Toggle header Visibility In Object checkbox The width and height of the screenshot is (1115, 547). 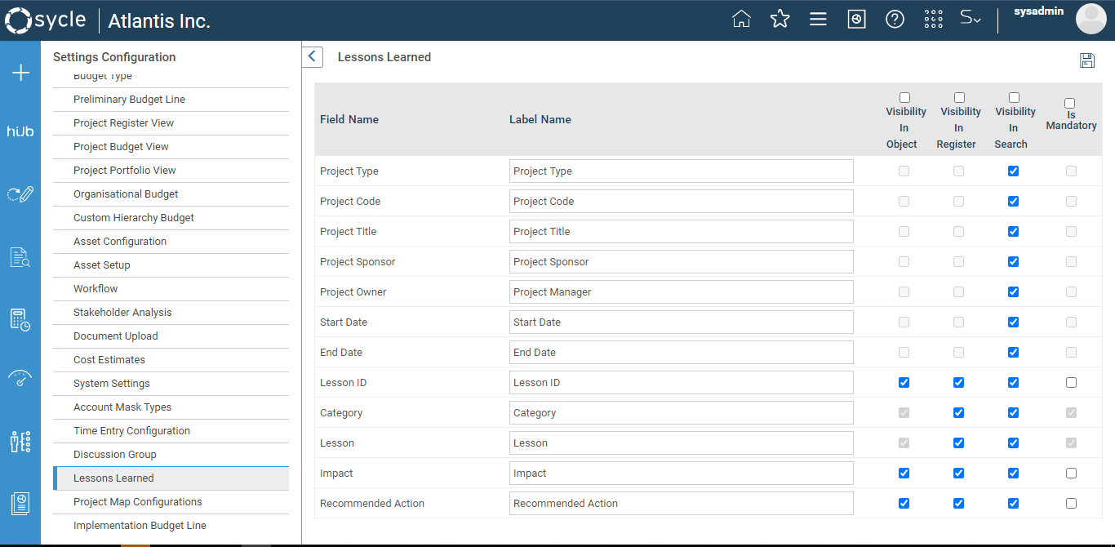(904, 97)
